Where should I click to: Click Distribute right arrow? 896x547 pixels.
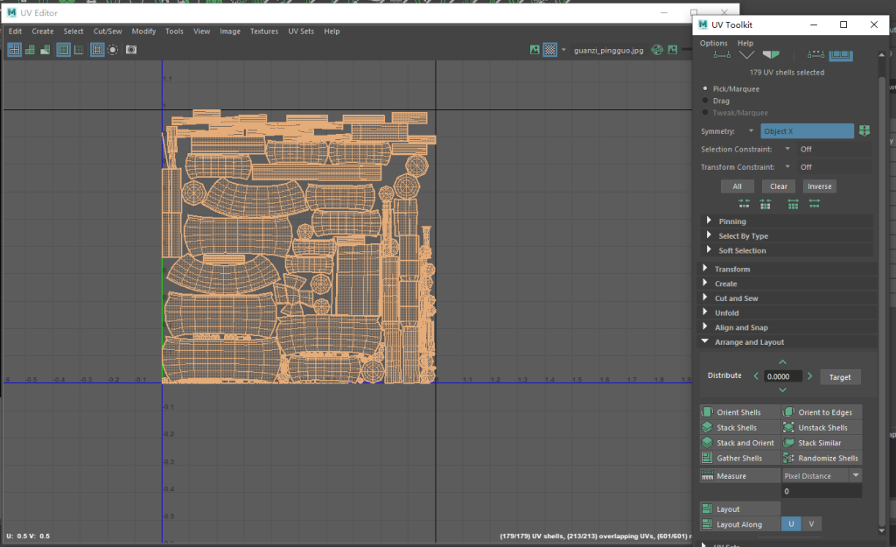(x=809, y=376)
